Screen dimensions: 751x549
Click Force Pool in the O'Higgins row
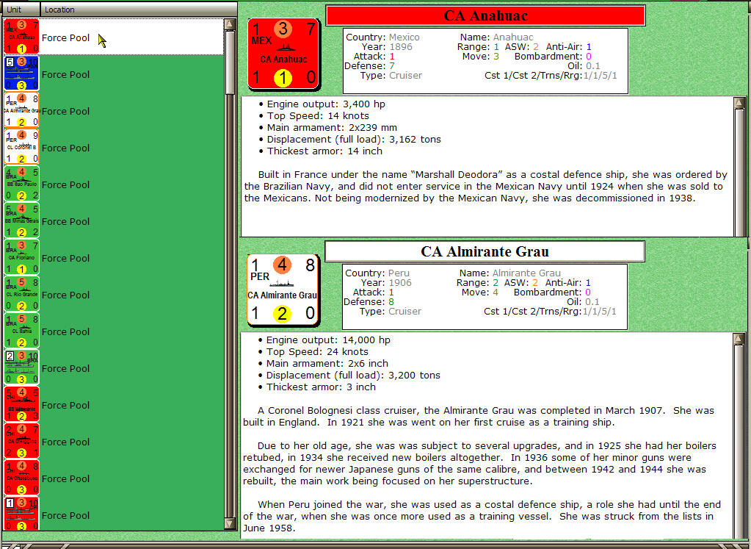[x=65, y=442]
